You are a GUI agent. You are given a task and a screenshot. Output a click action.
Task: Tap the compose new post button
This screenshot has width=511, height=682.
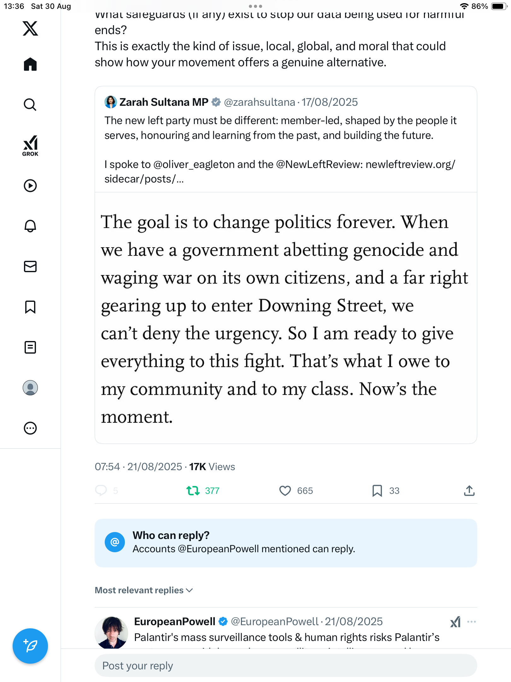[30, 646]
